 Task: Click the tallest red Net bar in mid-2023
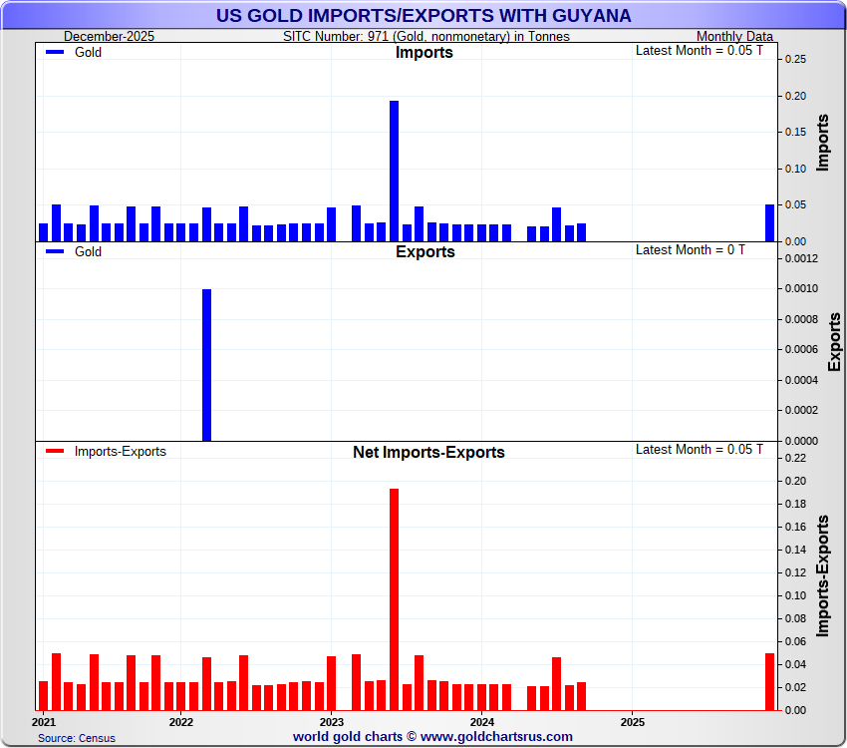[x=394, y=599]
